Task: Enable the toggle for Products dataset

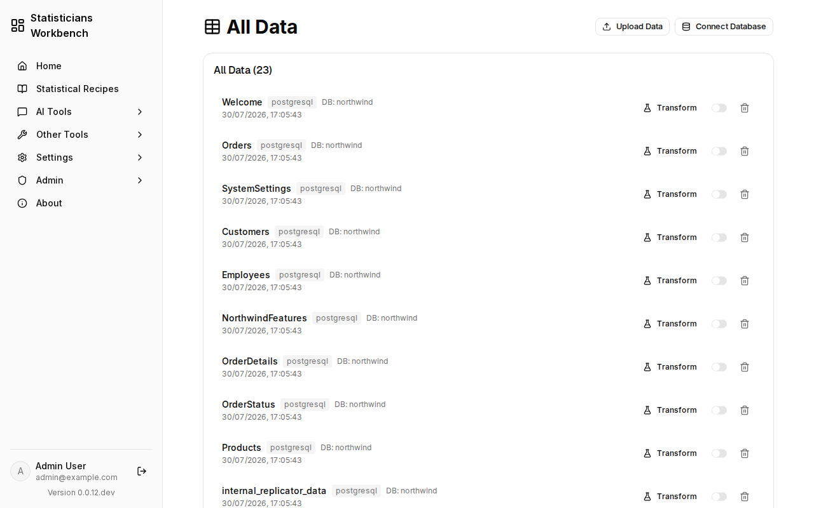Action: 719,453
